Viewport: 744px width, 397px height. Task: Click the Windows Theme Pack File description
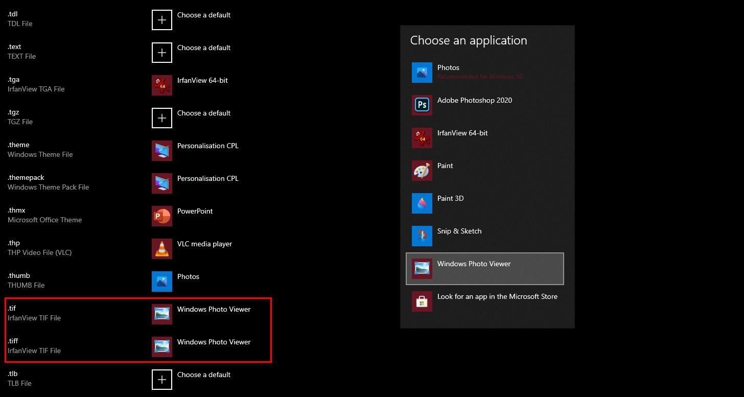(x=48, y=187)
